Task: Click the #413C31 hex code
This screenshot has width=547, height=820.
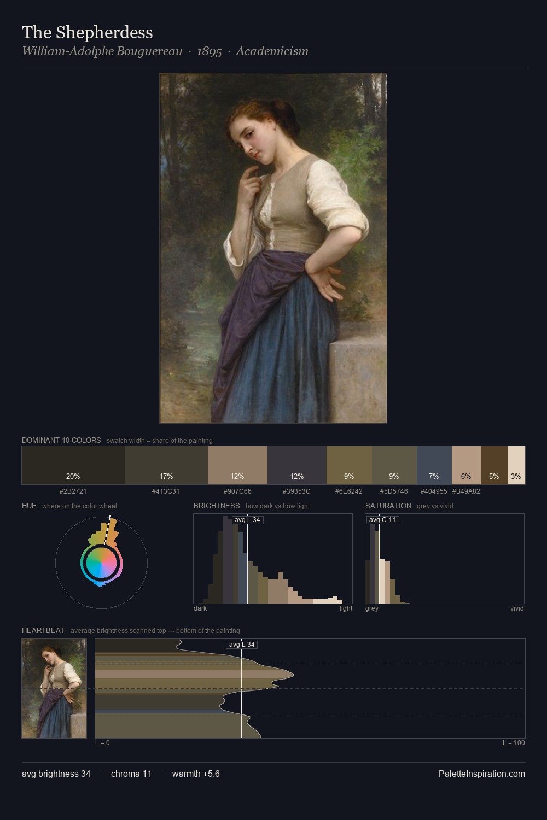Action: point(166,491)
